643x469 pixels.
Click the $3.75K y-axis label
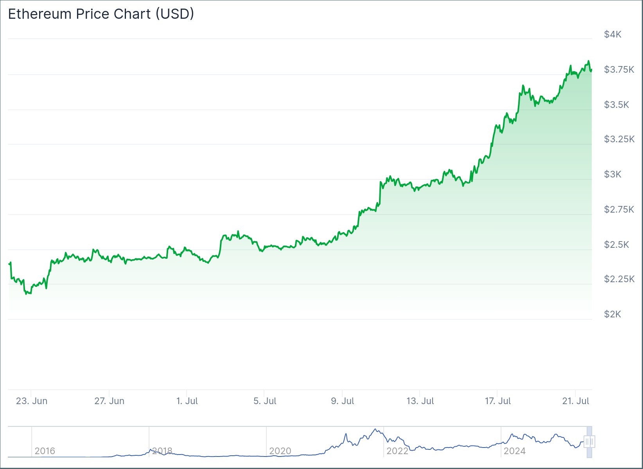coord(619,70)
